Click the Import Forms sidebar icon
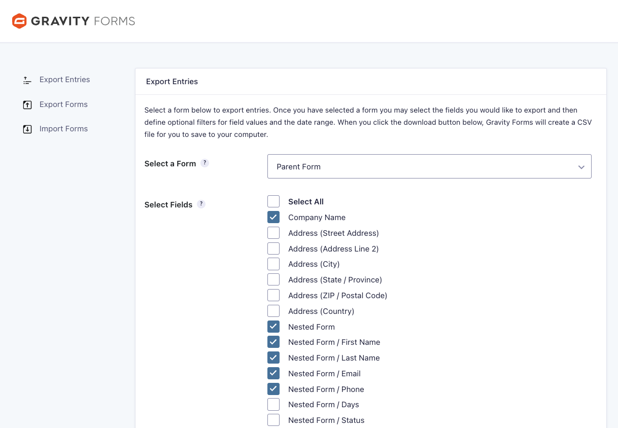The width and height of the screenshot is (618, 428). (x=27, y=129)
